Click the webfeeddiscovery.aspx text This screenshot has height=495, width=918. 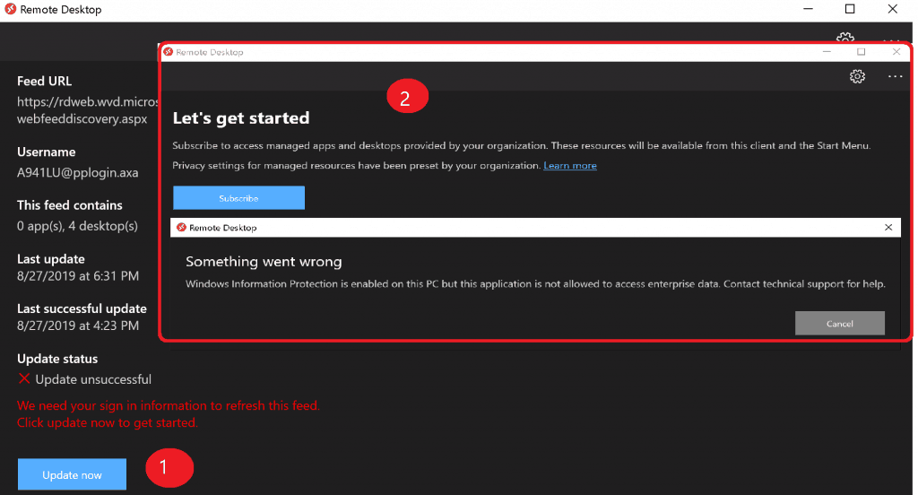tap(82, 119)
